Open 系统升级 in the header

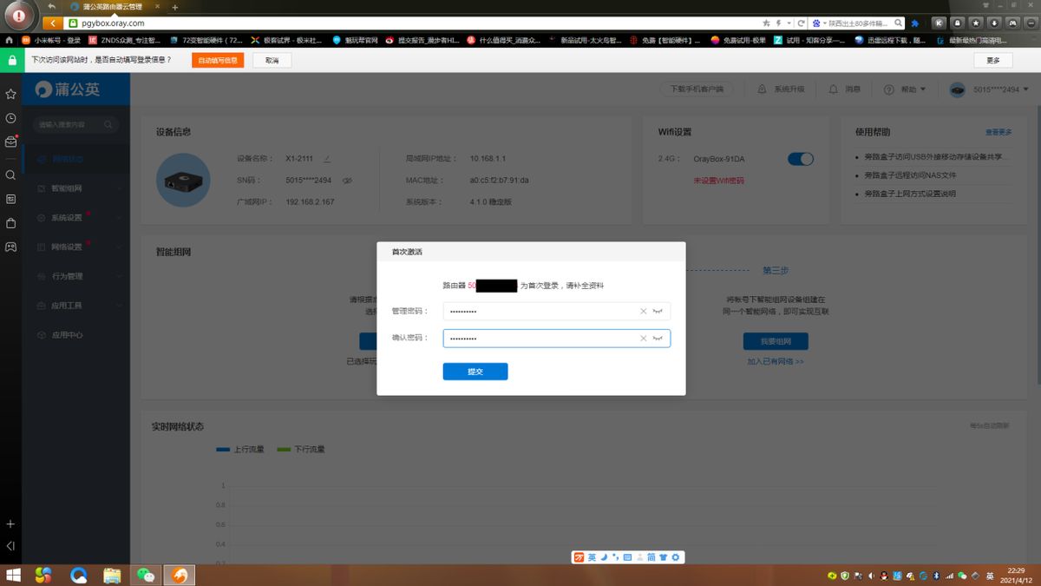(781, 89)
